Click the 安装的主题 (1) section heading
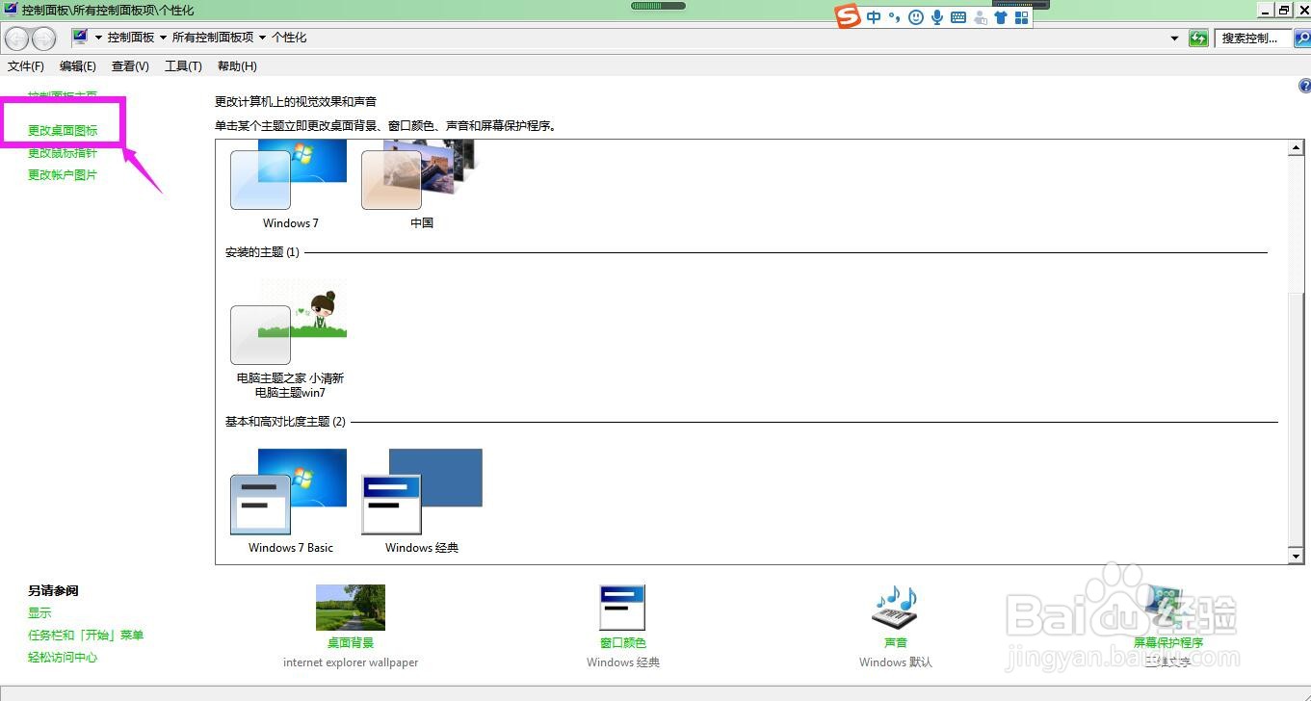This screenshot has height=701, width=1311. coord(262,252)
